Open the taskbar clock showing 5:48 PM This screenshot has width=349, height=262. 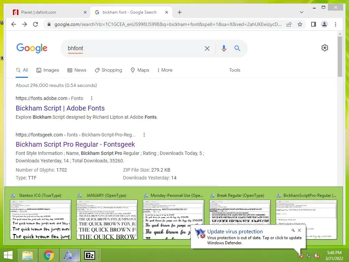[334, 256]
